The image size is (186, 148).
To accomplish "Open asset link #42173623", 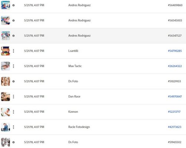I will [x=174, y=127].
